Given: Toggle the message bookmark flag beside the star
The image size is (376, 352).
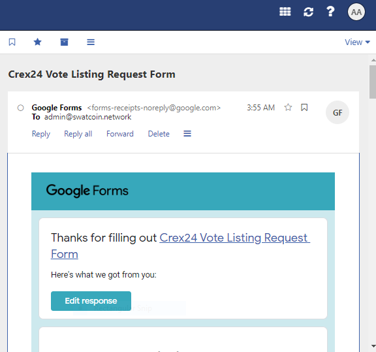Looking at the screenshot, I should pos(304,107).
